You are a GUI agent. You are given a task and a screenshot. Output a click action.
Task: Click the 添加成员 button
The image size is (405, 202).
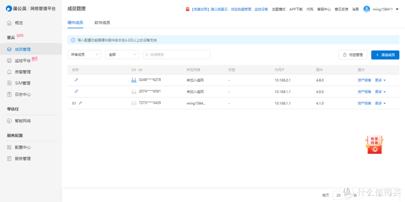point(385,55)
